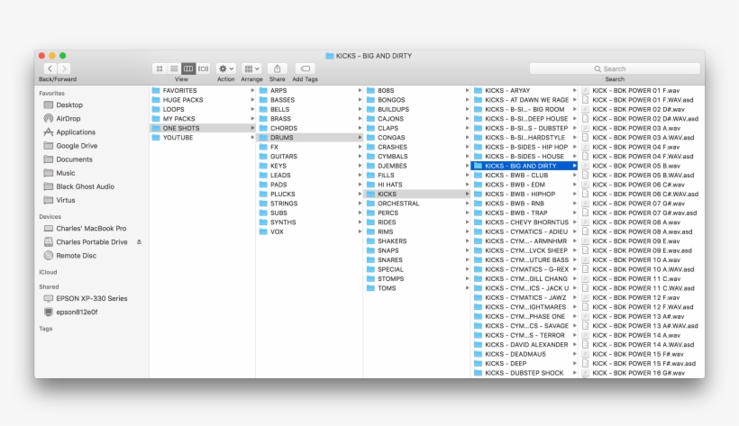Open the Action gear dropdown

tap(225, 68)
